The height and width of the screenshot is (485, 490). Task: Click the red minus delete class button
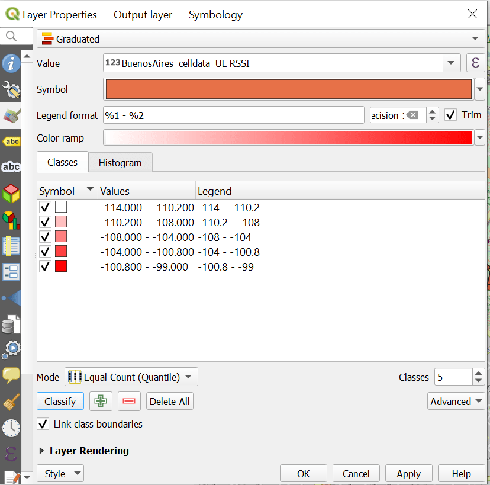coord(129,402)
